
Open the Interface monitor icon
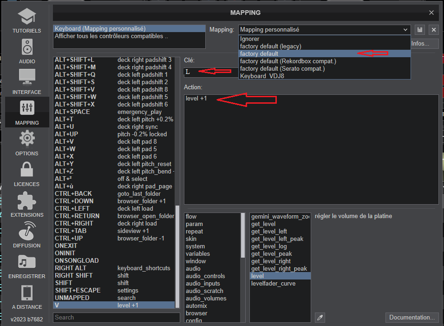coord(27,77)
